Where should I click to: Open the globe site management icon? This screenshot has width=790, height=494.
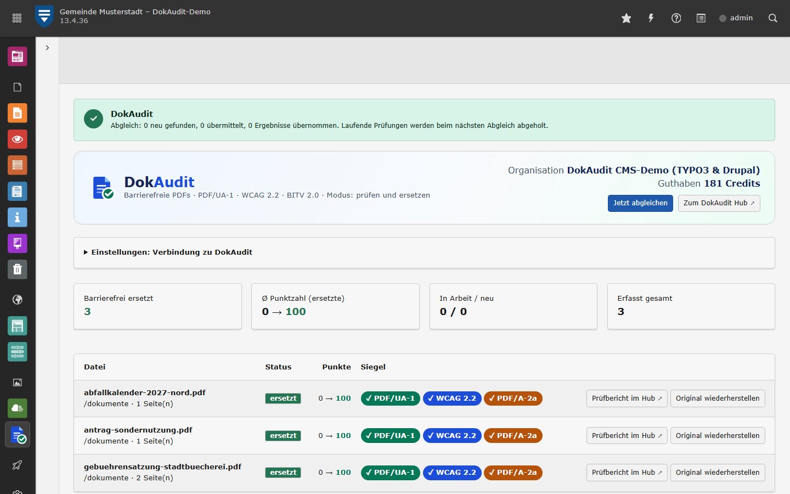pos(18,300)
